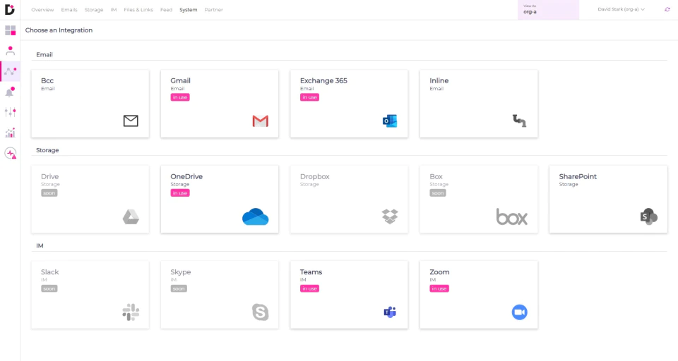Click the 'soon' badge on Drive card

coord(49,193)
